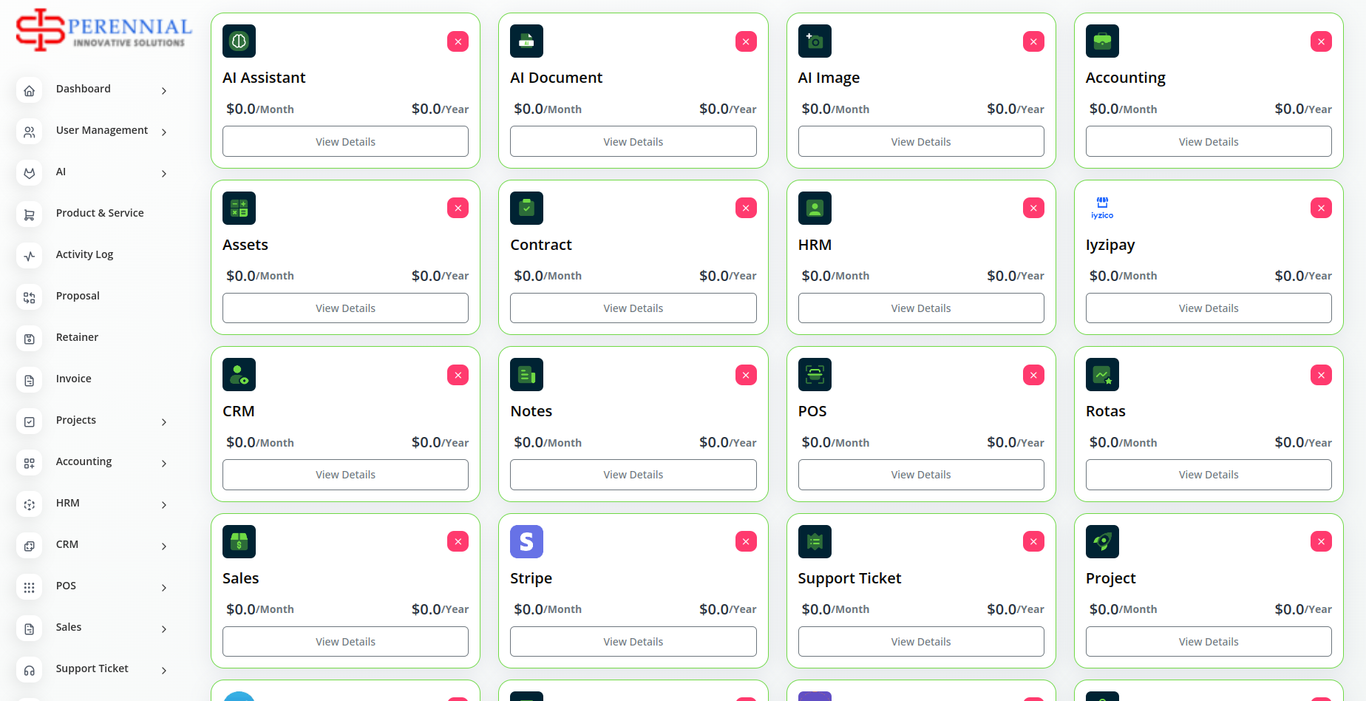Disable the HRM module with red X
The height and width of the screenshot is (701, 1366).
click(x=1033, y=208)
